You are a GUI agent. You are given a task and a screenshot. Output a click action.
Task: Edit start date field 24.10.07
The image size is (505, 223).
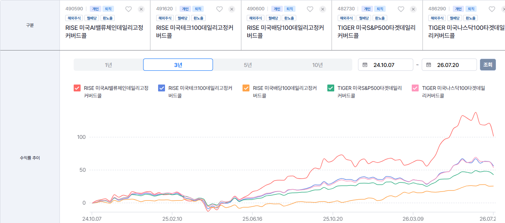[386, 65]
